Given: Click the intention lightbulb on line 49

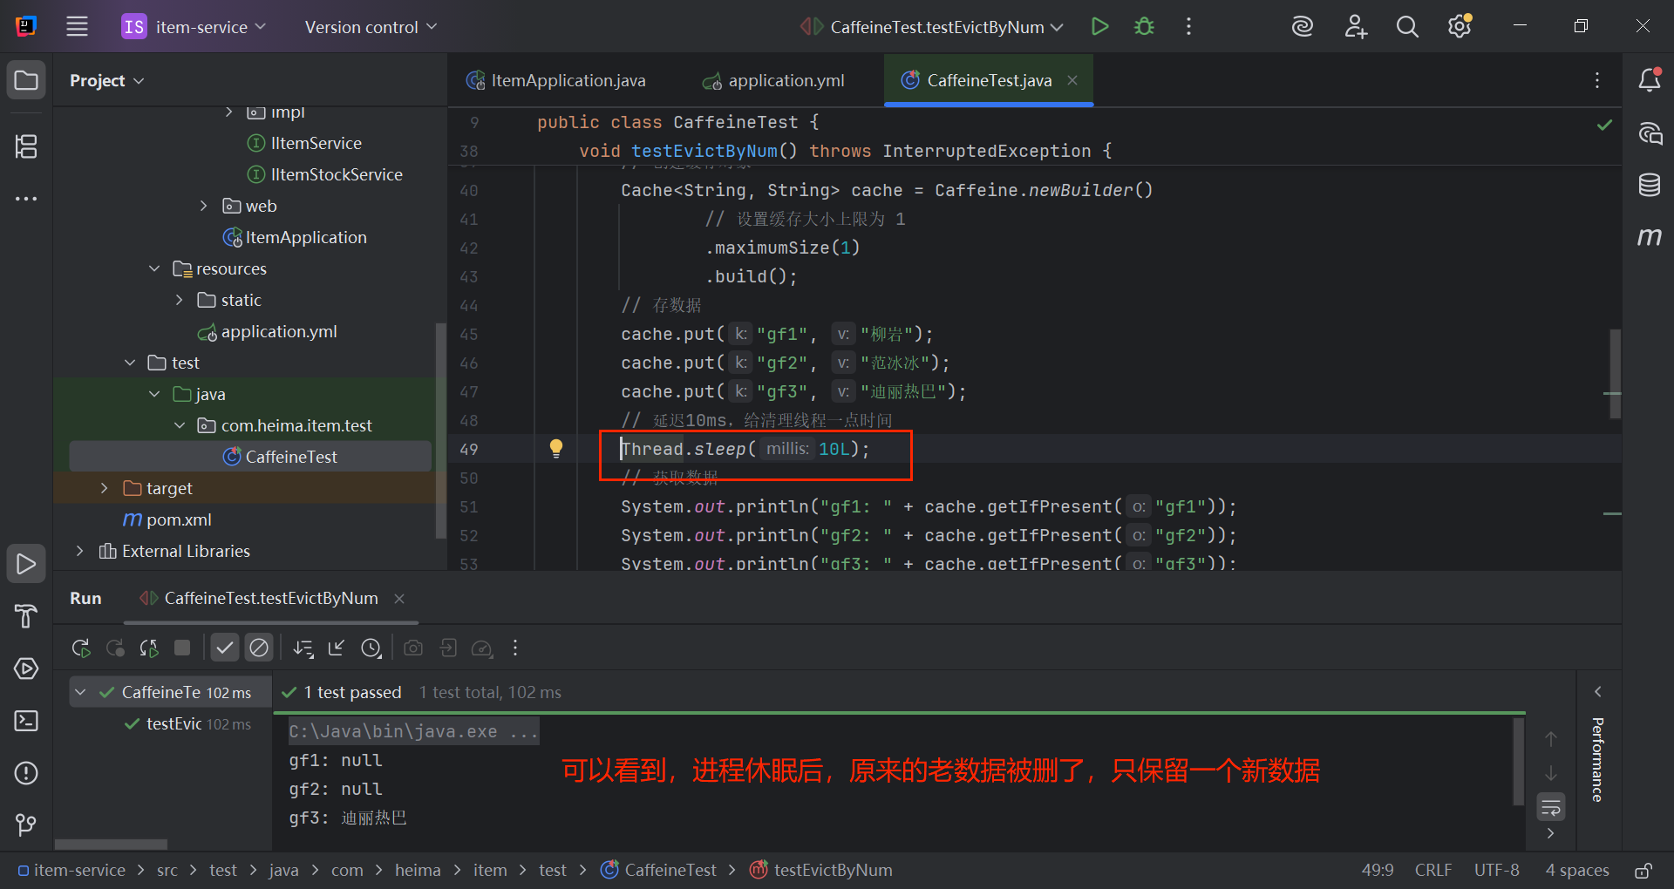Looking at the screenshot, I should pyautogui.click(x=556, y=448).
